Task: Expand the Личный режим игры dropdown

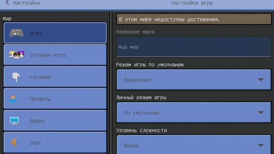Action: [x=194, y=113]
